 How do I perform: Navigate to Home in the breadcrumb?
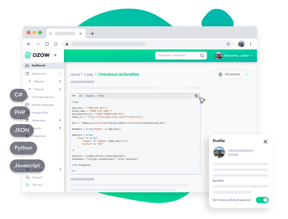pos(74,74)
